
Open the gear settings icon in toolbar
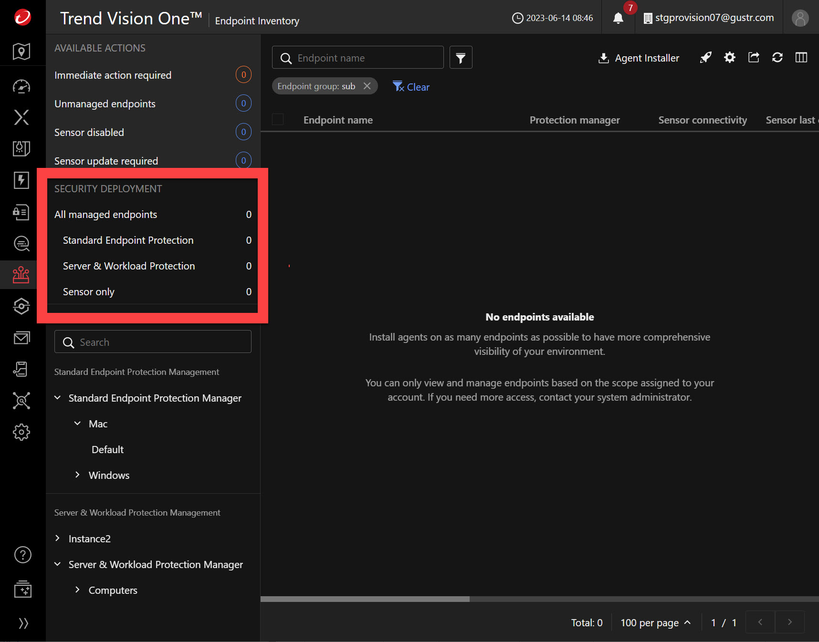click(x=729, y=58)
